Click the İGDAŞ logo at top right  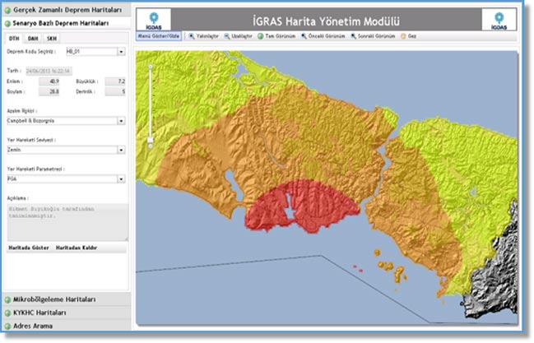click(499, 18)
